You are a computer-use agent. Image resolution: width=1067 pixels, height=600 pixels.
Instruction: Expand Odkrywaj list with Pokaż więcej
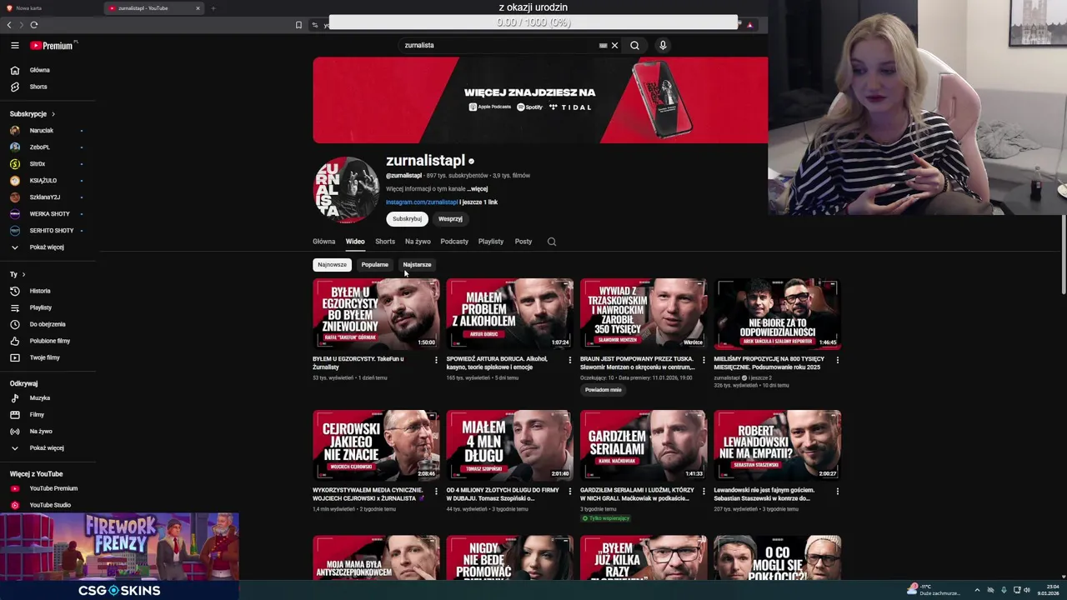(48, 448)
